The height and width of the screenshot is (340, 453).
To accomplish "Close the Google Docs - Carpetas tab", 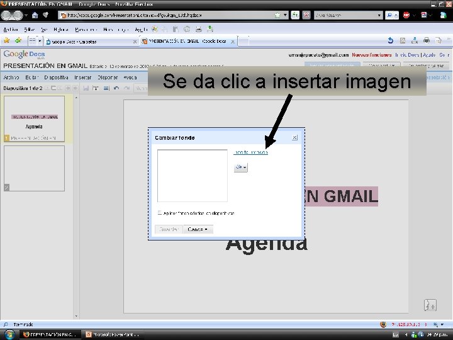I will point(135,42).
